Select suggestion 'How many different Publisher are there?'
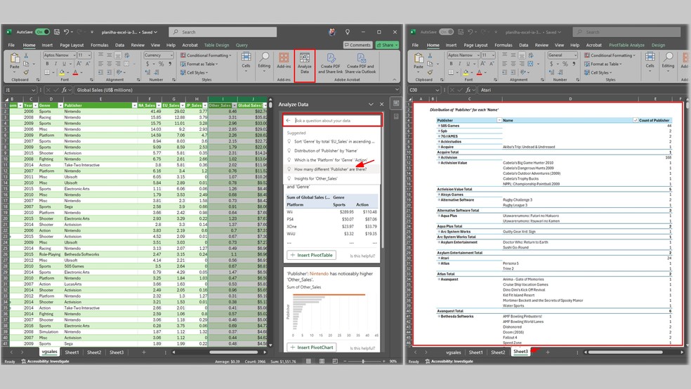Viewport: 691px width, 389px height. tap(330, 169)
